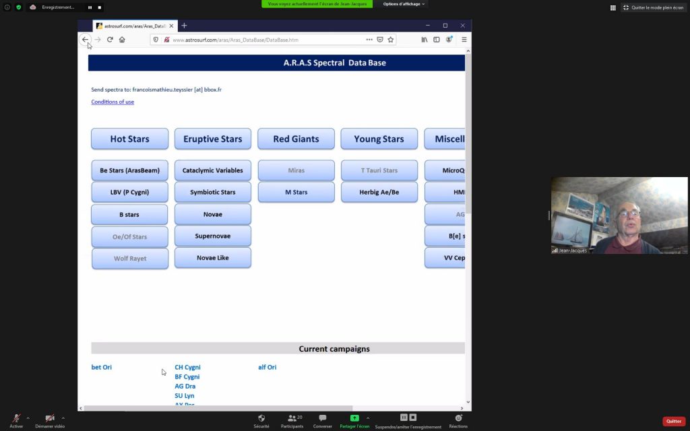Click the browser forward arrow
This screenshot has height=431, width=690.
pyautogui.click(x=98, y=40)
